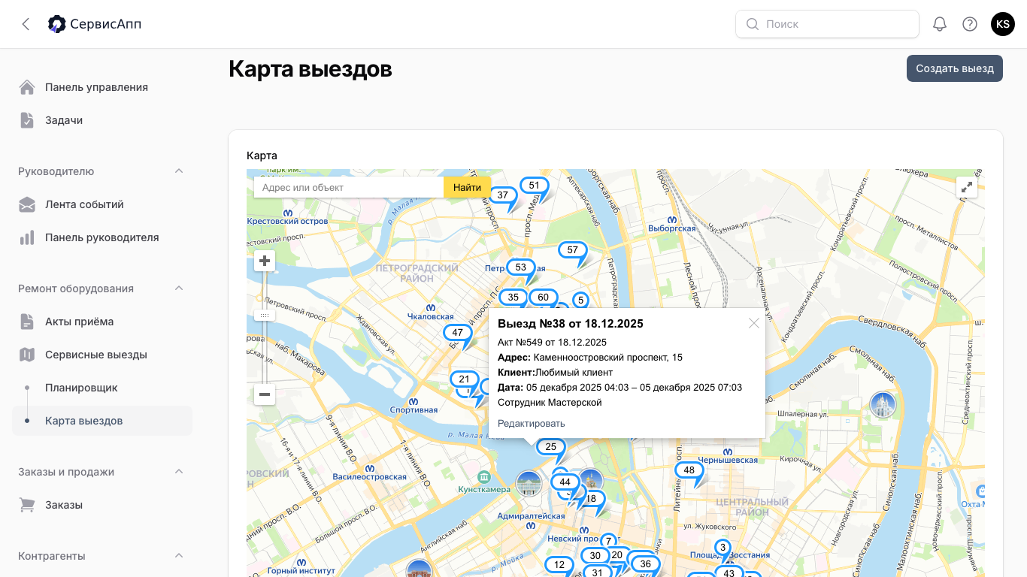Open Акты приёма page

79,322
